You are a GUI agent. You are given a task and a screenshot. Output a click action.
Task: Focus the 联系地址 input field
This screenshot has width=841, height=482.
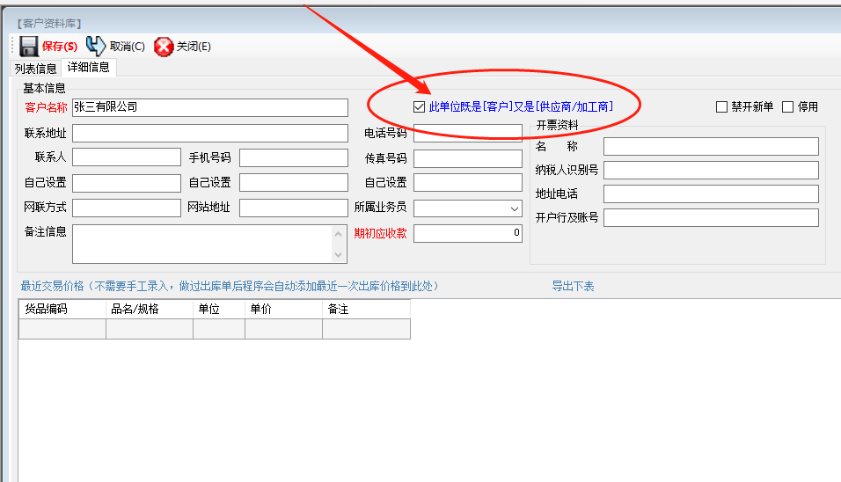tap(210, 133)
